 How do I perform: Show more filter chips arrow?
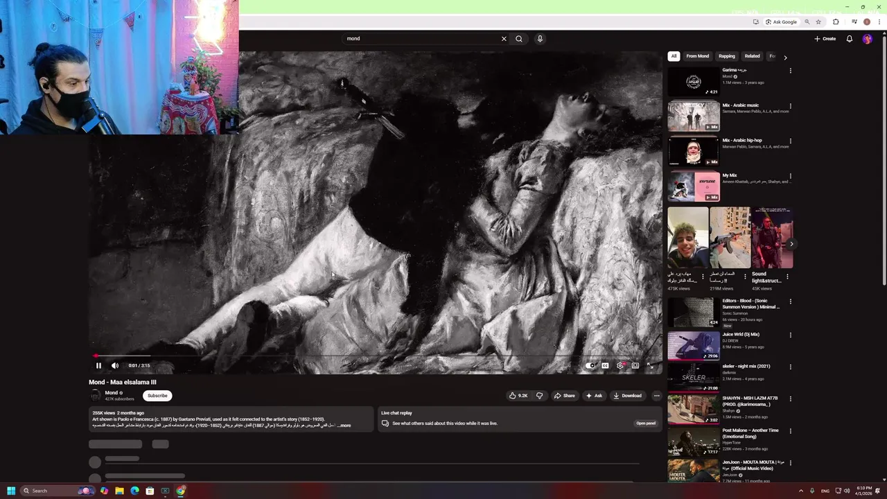click(x=785, y=57)
